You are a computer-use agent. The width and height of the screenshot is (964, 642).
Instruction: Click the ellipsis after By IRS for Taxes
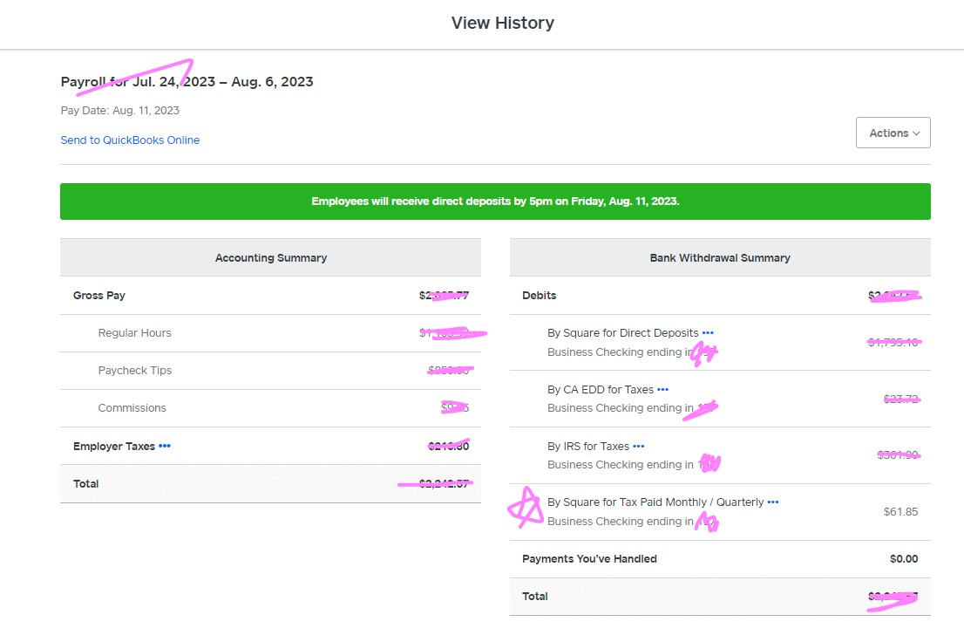click(x=638, y=446)
